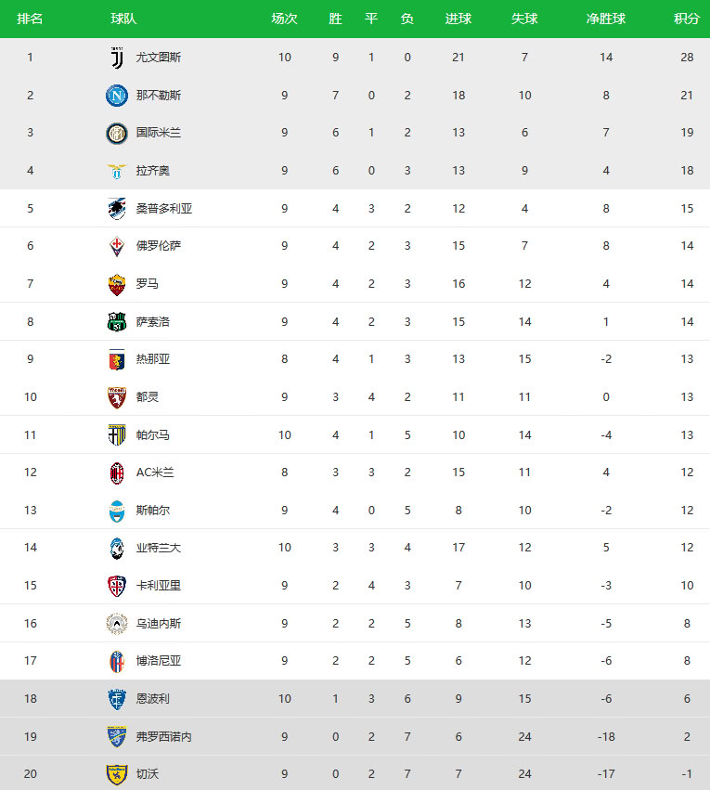Click the 净胜球 column header

[x=606, y=19]
